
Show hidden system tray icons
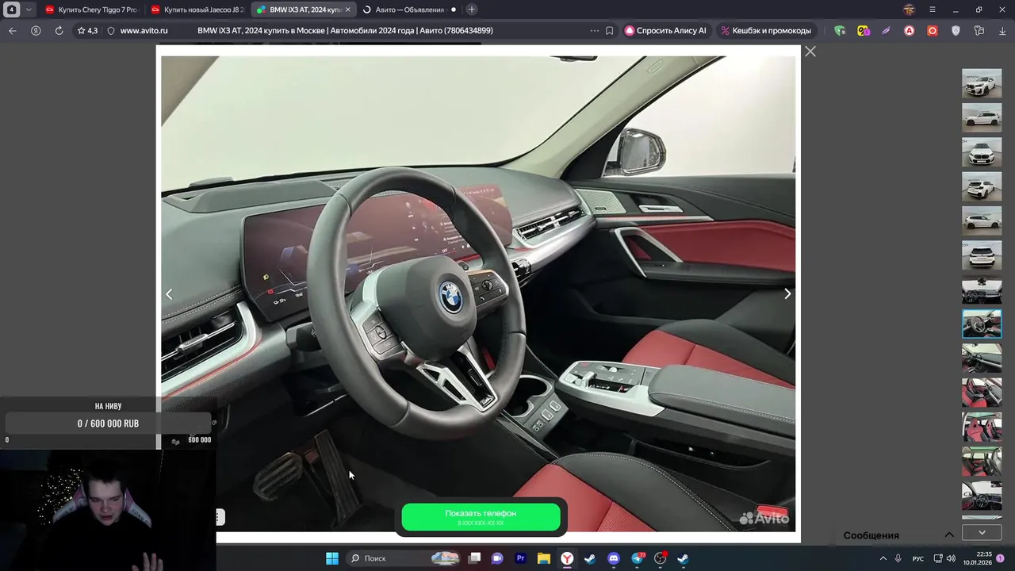(883, 558)
